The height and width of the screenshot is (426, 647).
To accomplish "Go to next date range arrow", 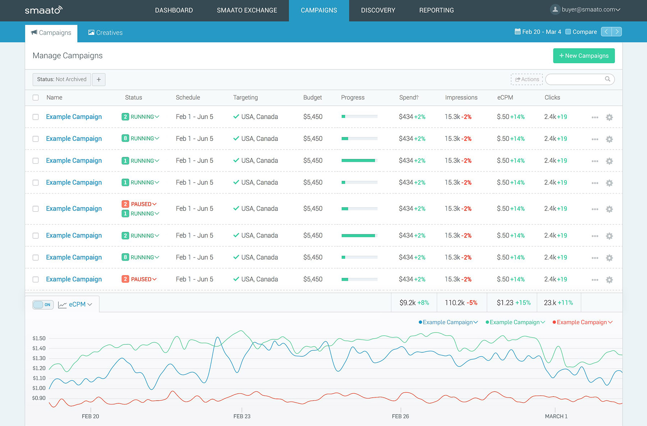I will point(617,32).
